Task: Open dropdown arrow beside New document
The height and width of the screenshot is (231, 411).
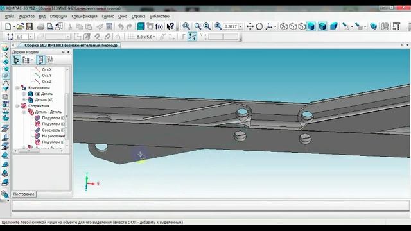Action: pos(14,27)
